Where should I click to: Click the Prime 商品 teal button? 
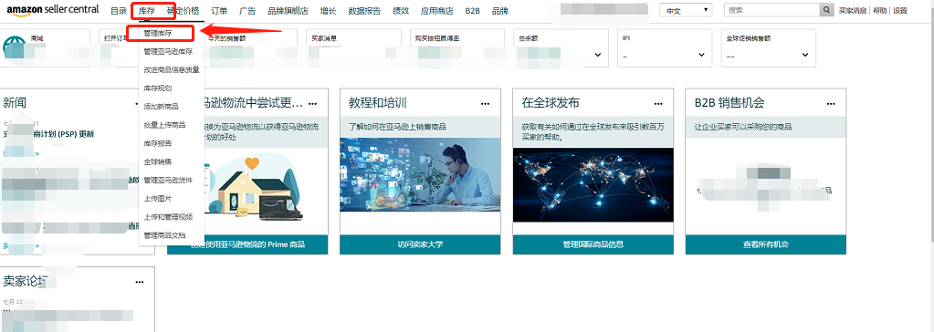tap(247, 244)
